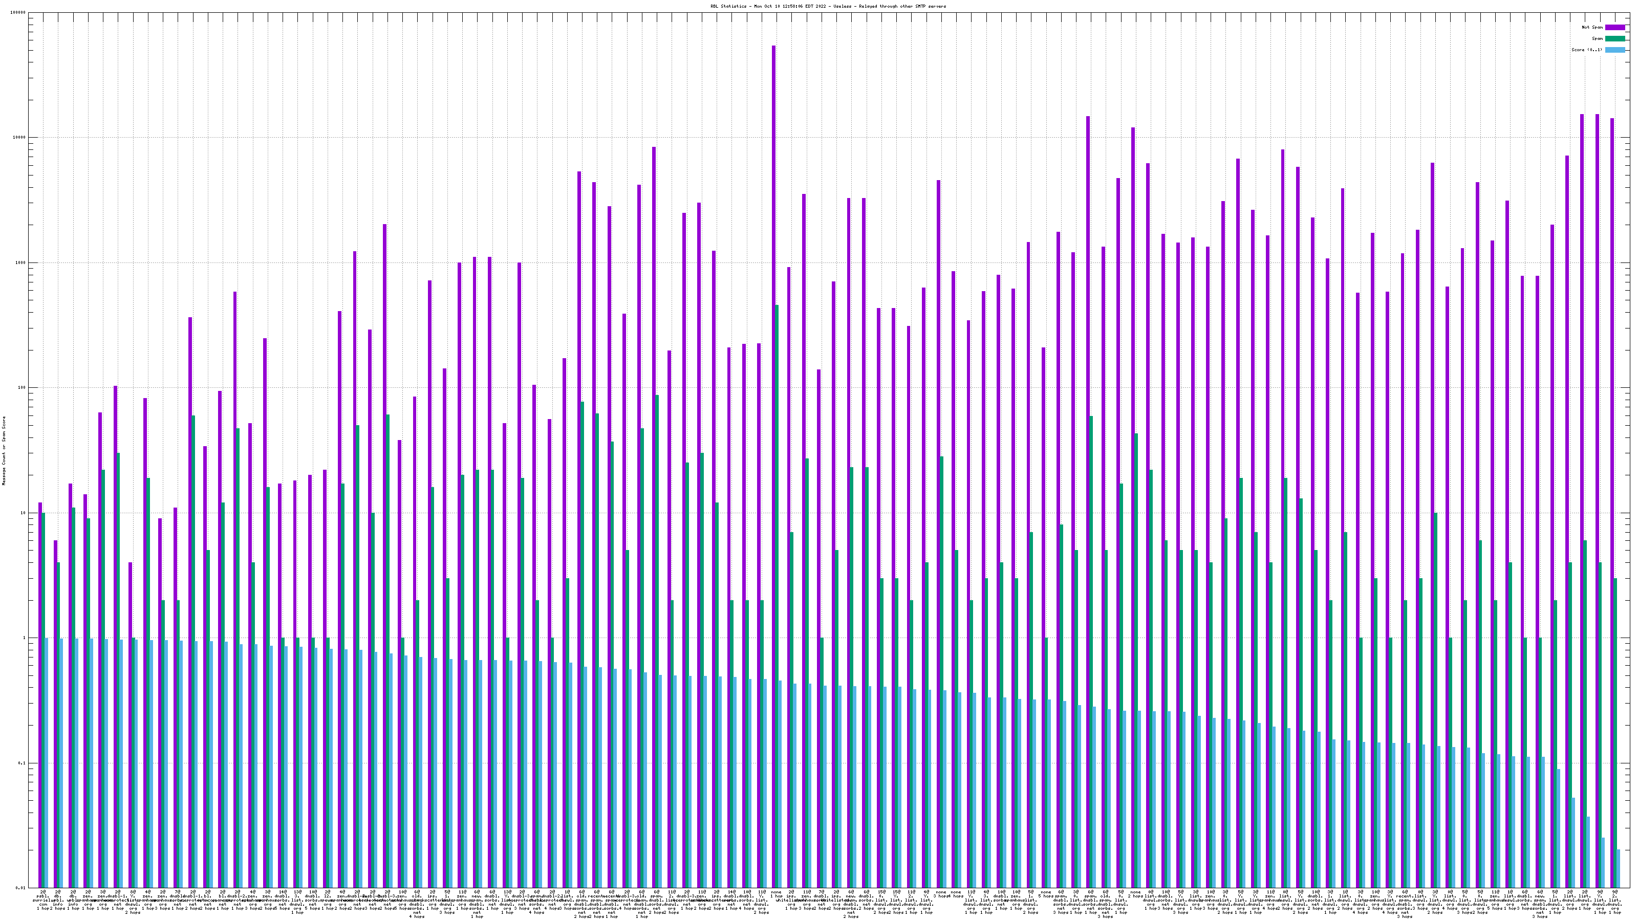Image resolution: width=1638 pixels, height=921 pixels.
Task: Click the RBL Statistics chart title
Action: pyautogui.click(x=828, y=6)
